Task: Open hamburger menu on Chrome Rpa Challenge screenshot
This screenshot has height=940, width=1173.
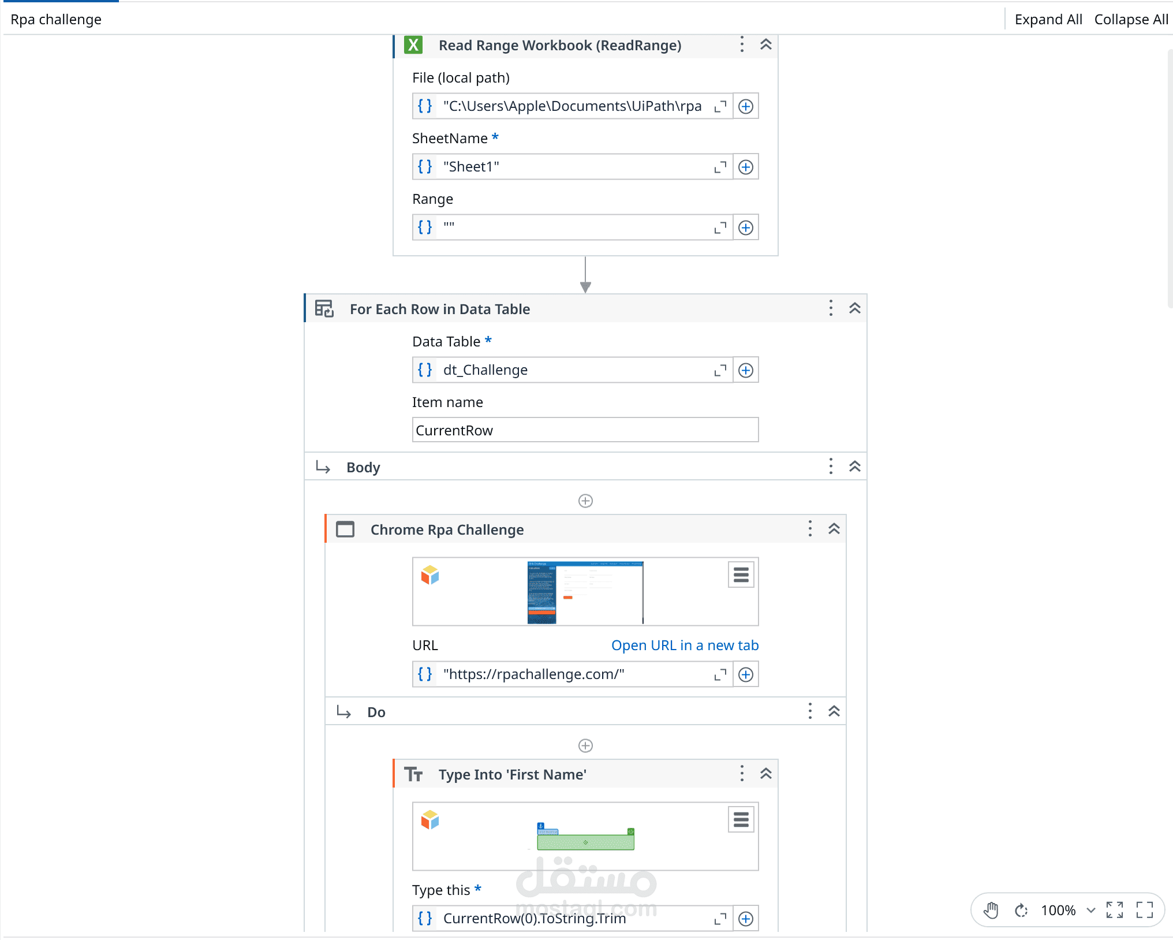Action: (741, 575)
